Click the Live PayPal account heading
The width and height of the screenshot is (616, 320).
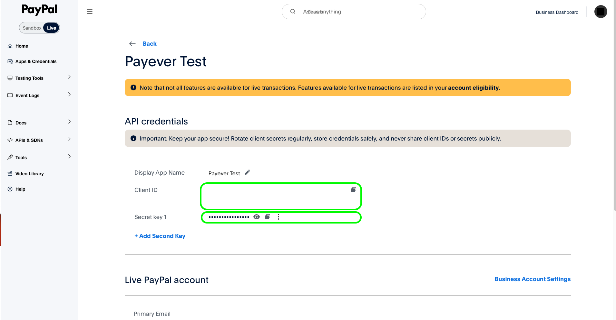tap(166, 280)
